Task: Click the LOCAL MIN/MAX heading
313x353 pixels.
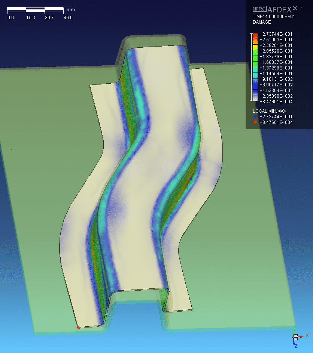Action: pos(269,111)
